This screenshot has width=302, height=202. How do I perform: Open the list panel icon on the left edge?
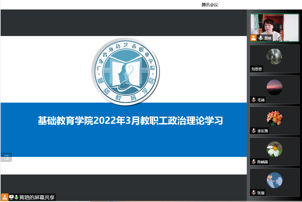click(6, 157)
